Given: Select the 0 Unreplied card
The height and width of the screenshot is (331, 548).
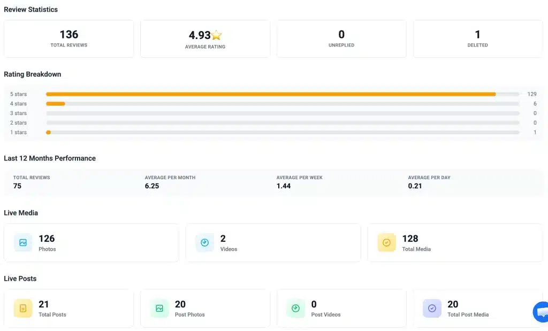Looking at the screenshot, I should pos(341,39).
